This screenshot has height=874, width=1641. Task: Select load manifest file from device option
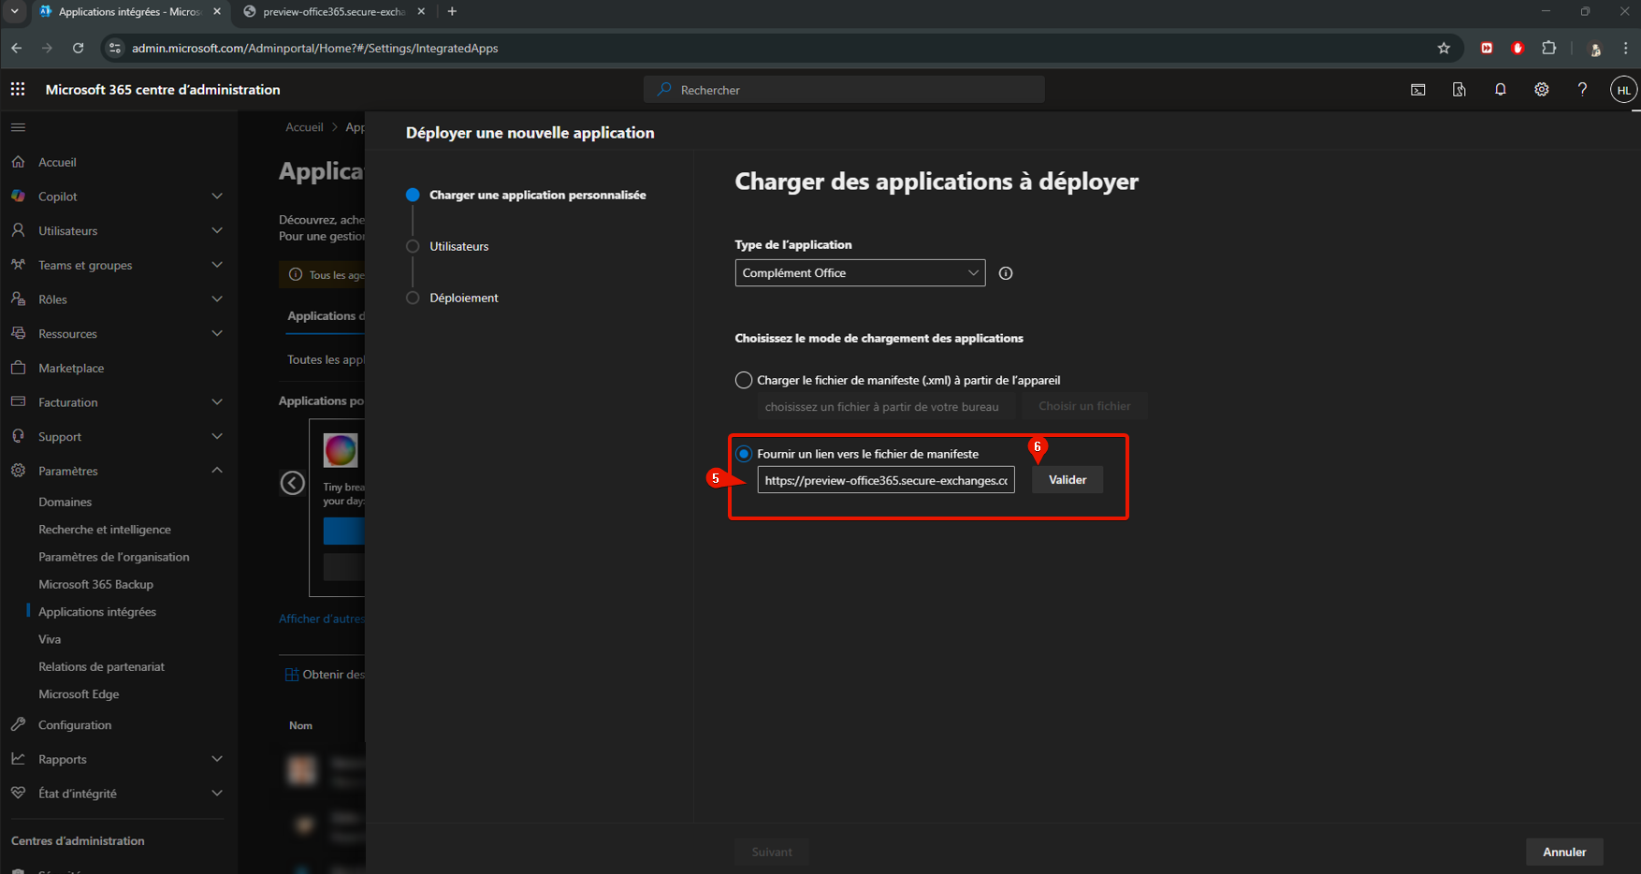point(744,380)
